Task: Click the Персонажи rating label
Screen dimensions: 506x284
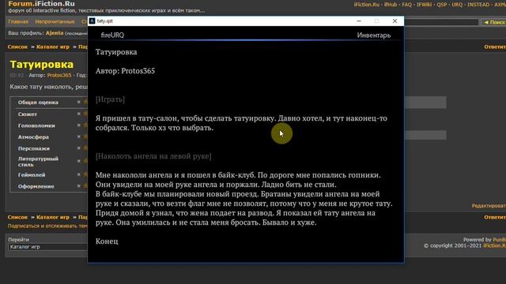Action: click(x=34, y=148)
